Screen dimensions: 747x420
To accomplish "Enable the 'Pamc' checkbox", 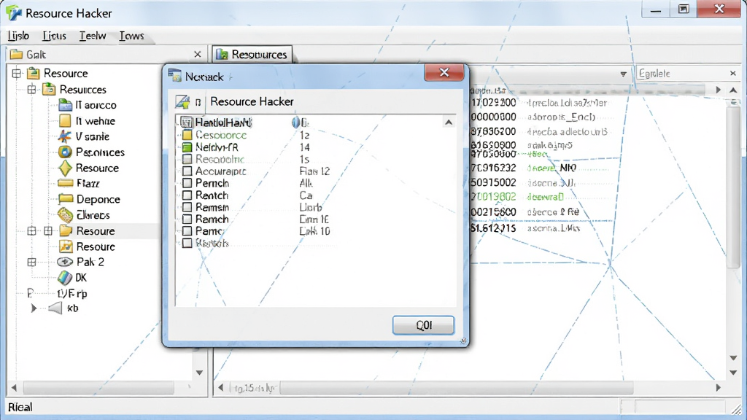I will click(187, 231).
